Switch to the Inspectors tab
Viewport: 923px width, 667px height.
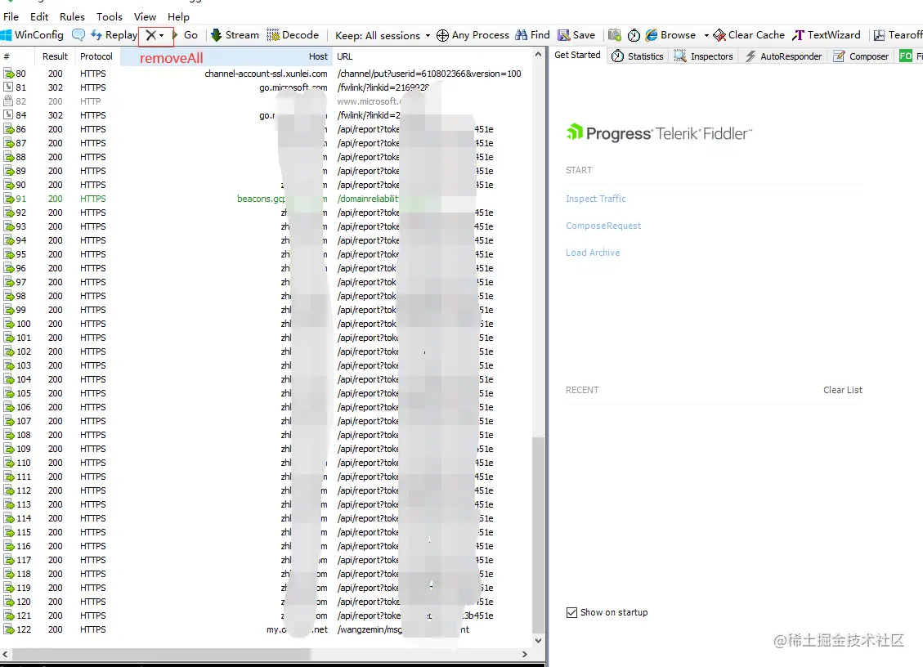tap(703, 56)
